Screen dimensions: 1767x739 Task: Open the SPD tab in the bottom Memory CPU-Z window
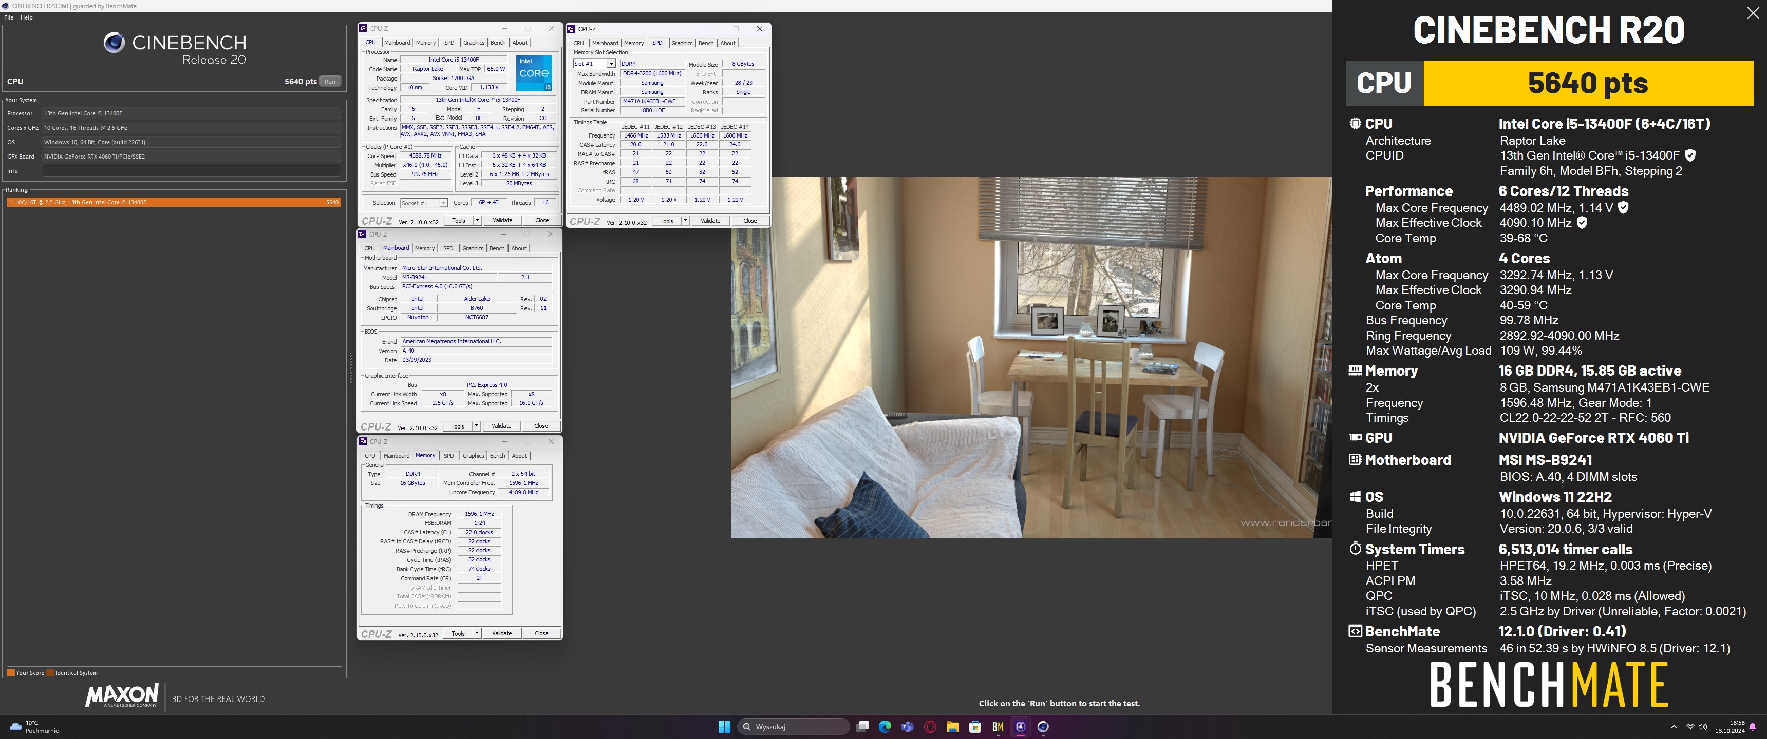tap(448, 456)
